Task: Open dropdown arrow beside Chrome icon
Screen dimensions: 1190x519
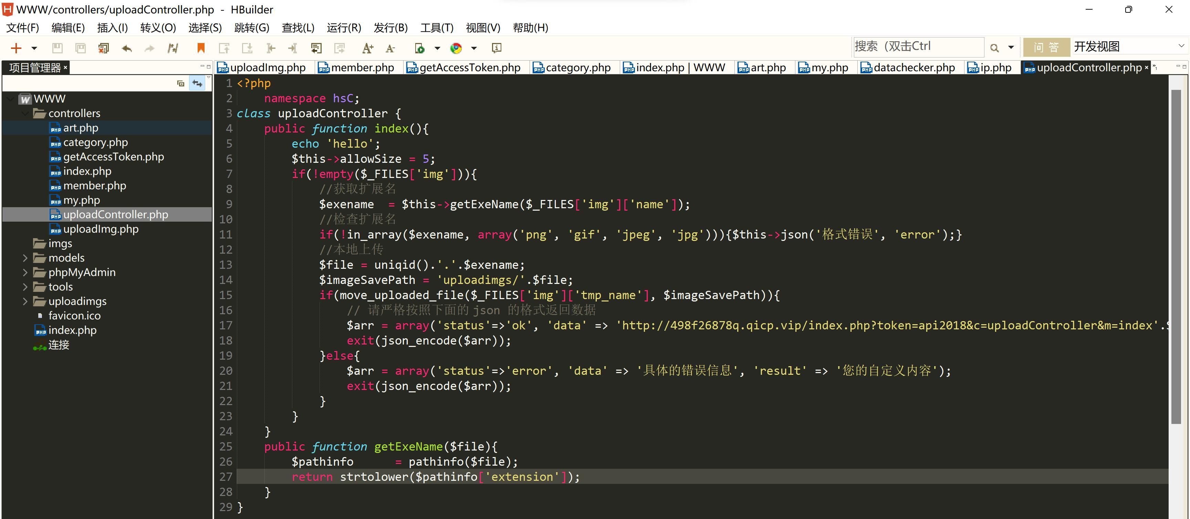Action: 473,48
